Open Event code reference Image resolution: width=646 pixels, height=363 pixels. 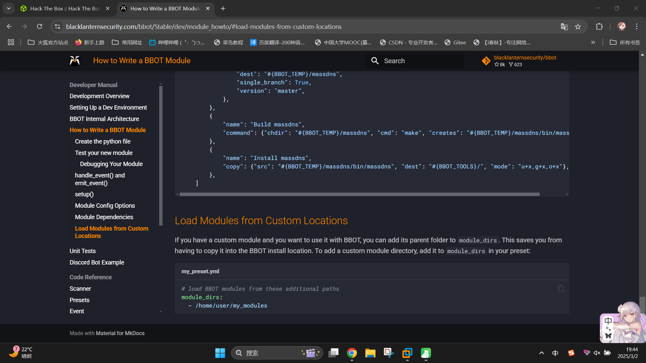77,311
